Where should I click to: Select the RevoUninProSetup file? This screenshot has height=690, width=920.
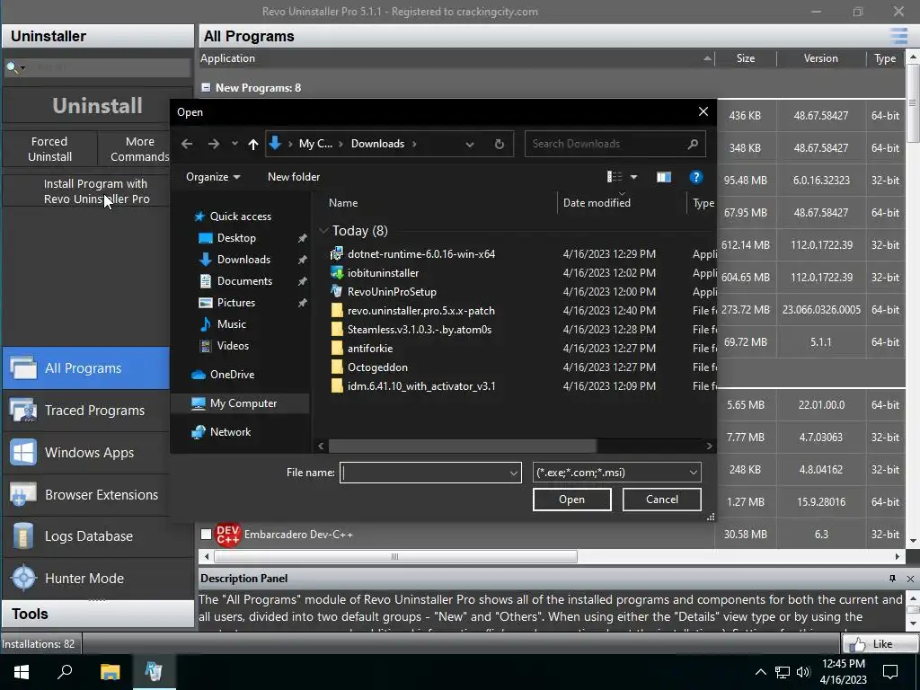click(x=392, y=292)
